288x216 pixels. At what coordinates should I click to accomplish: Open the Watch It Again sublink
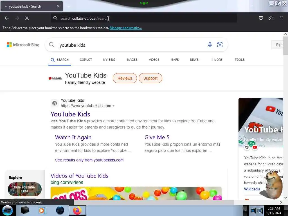pyautogui.click(x=73, y=137)
